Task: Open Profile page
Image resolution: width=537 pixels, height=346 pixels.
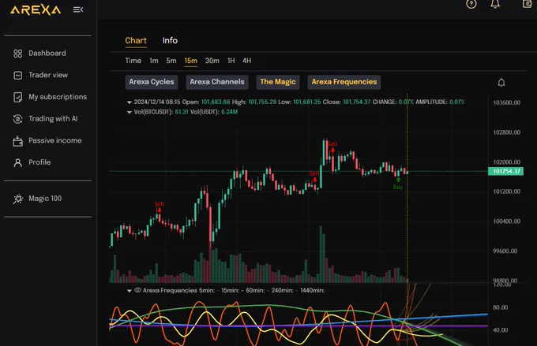Action: point(39,162)
